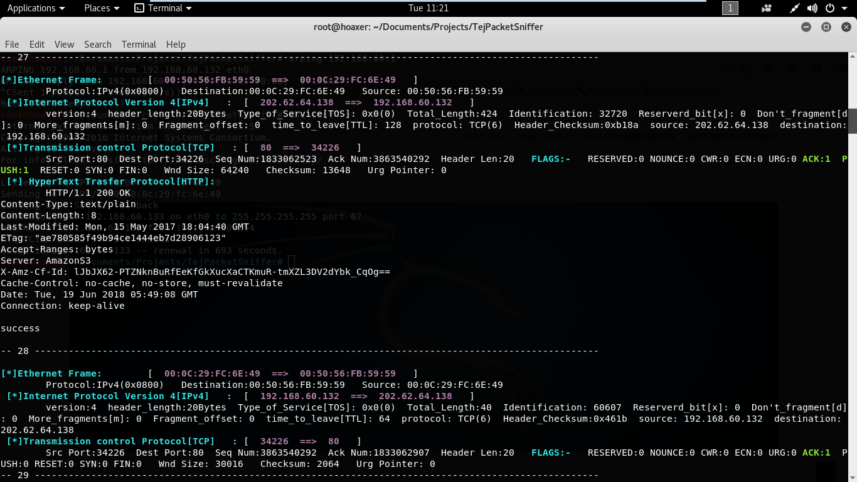This screenshot has width=857, height=482.
Task: Click the 'Cache-Control: no-cache' line
Action: pyautogui.click(x=142, y=283)
